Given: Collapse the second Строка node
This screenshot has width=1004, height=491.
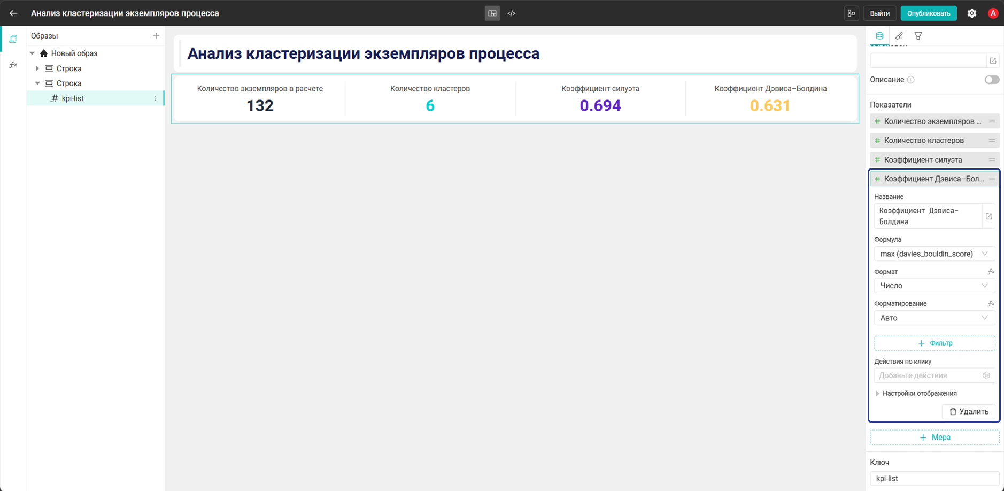Looking at the screenshot, I should pyautogui.click(x=37, y=83).
